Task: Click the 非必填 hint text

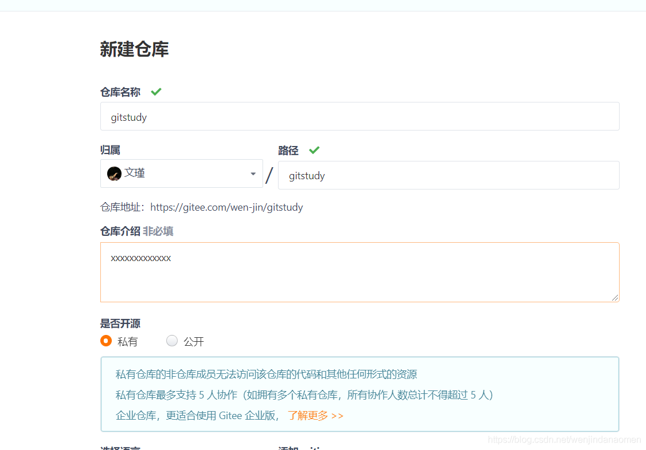Action: point(158,231)
